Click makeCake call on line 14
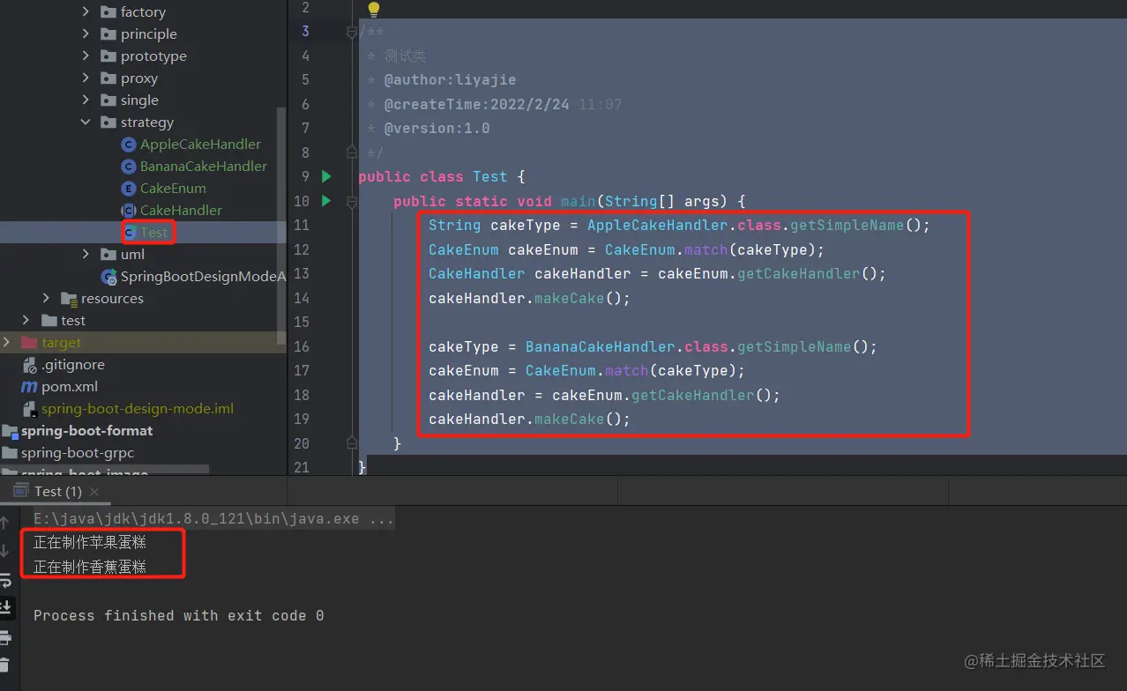This screenshot has width=1127, height=691. (570, 298)
